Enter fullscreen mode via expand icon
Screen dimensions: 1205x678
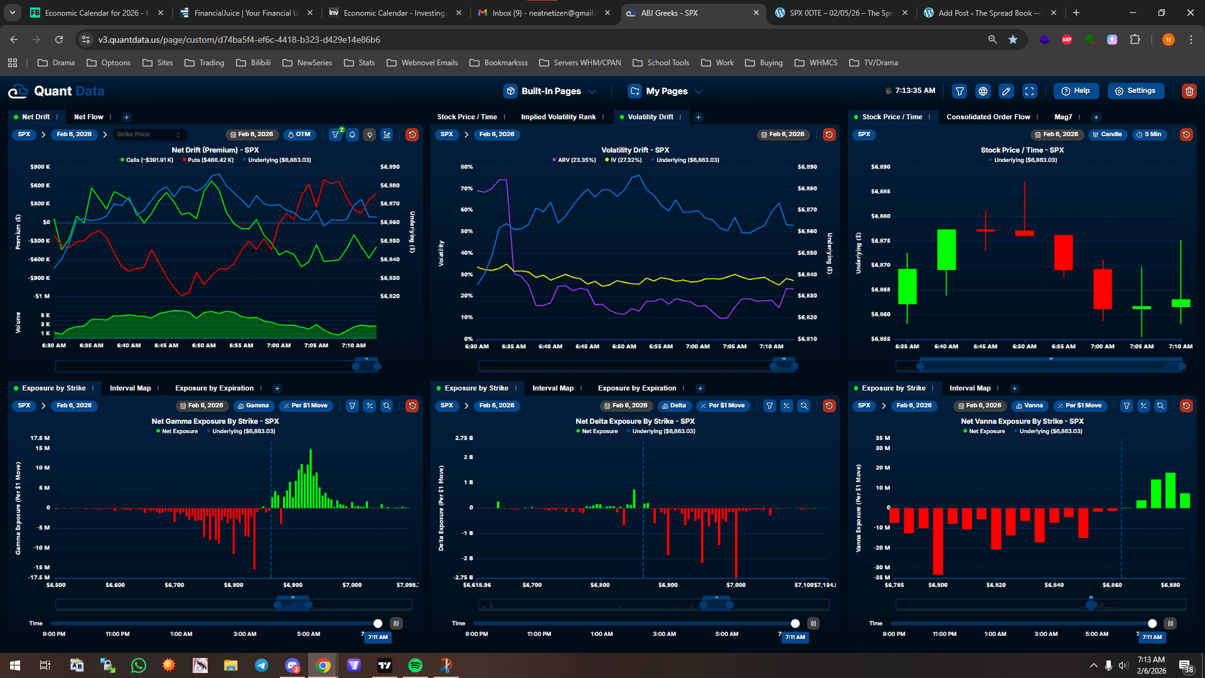click(1029, 91)
